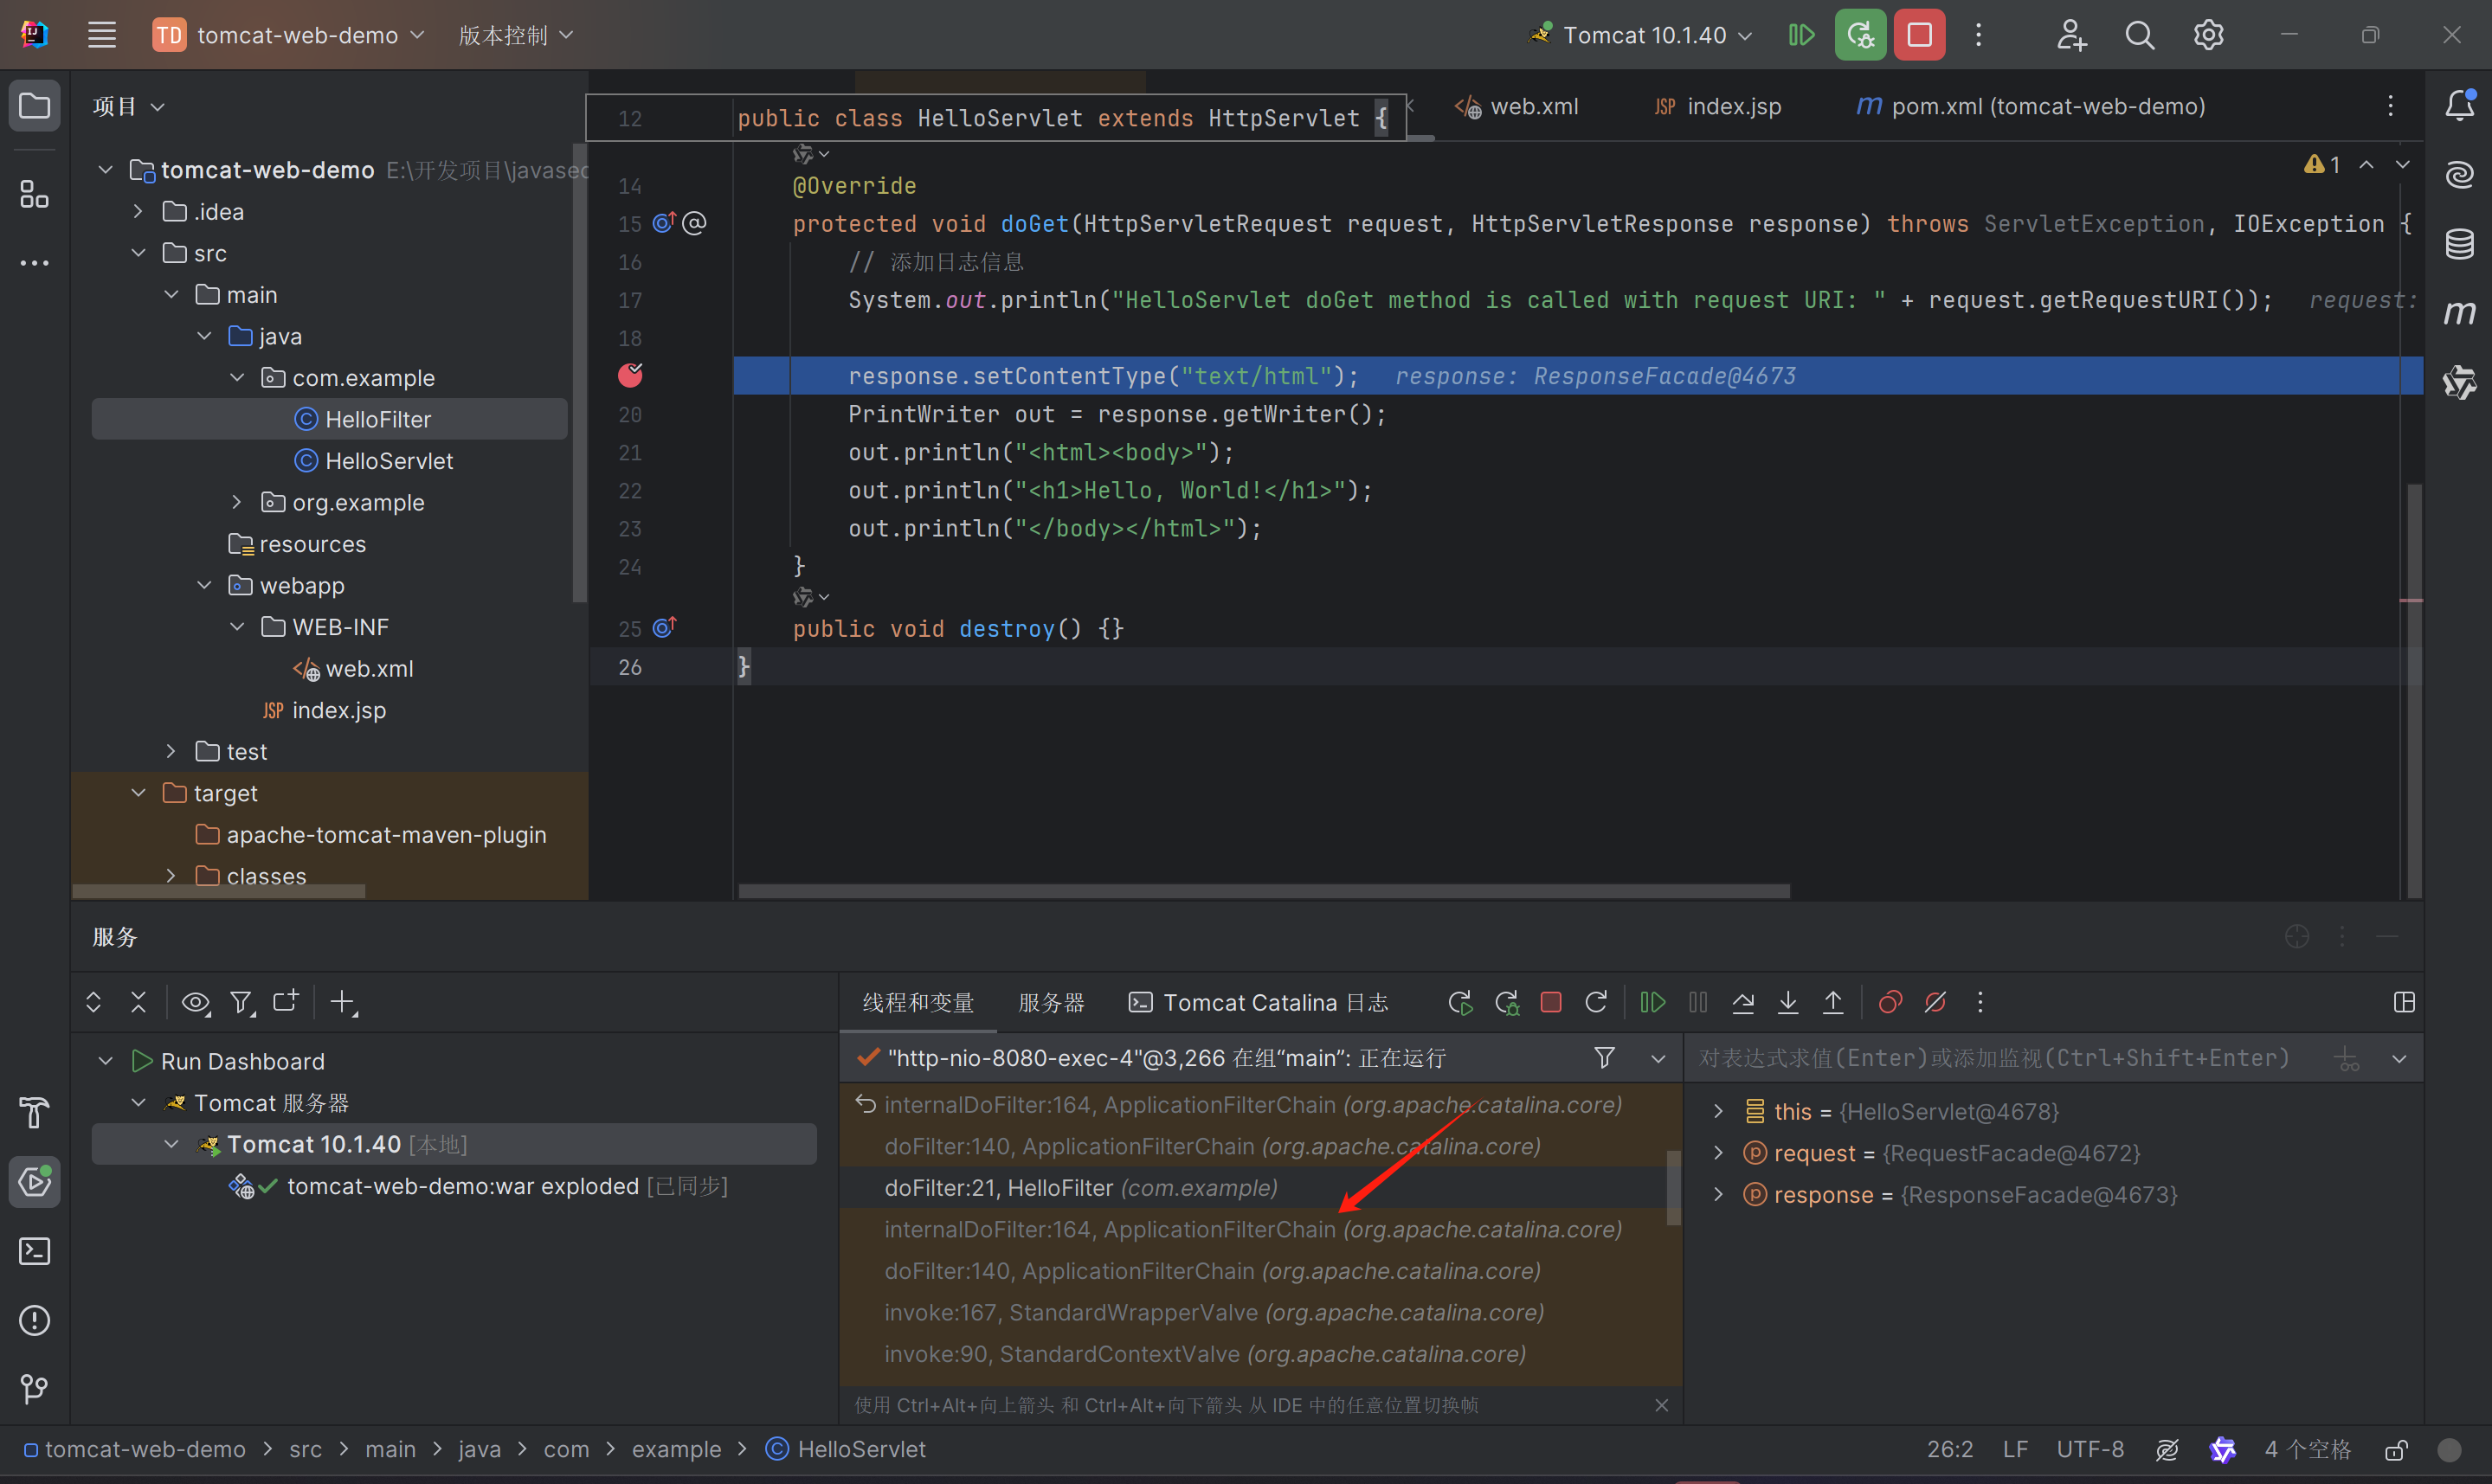
Task: Toggle Mute Breakpoints in debugger toolbar
Action: pyautogui.click(x=1935, y=1002)
